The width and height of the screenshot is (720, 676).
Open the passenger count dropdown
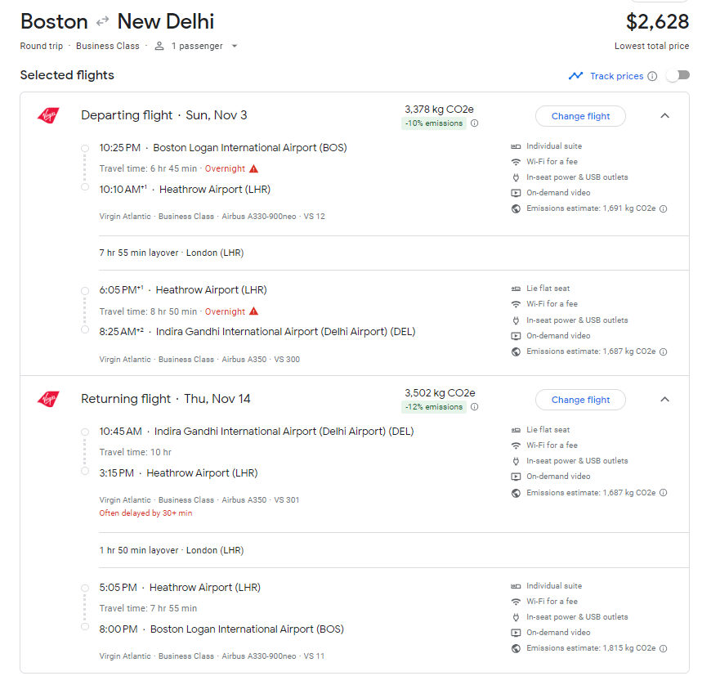tap(235, 46)
